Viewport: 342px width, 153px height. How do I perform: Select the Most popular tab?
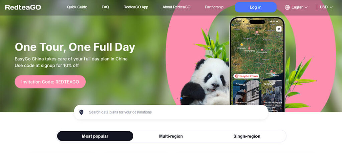[95, 136]
